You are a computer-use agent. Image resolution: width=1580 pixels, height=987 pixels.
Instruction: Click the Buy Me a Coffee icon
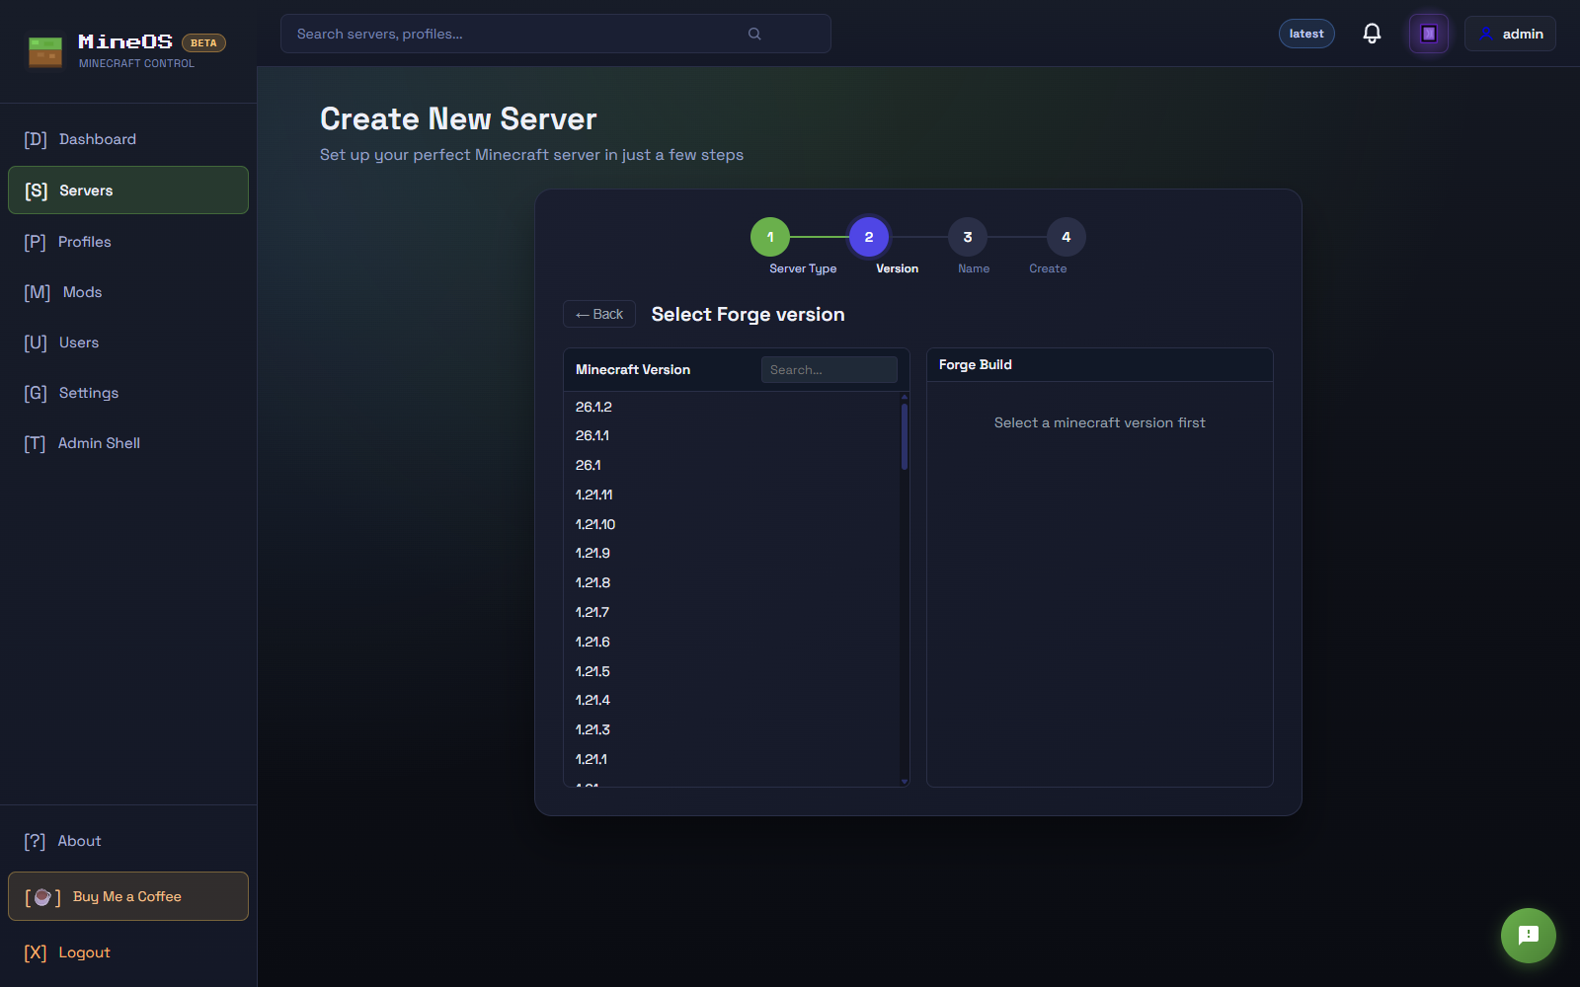(41, 896)
